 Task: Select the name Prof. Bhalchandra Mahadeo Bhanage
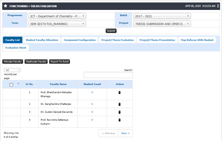coord(56,94)
